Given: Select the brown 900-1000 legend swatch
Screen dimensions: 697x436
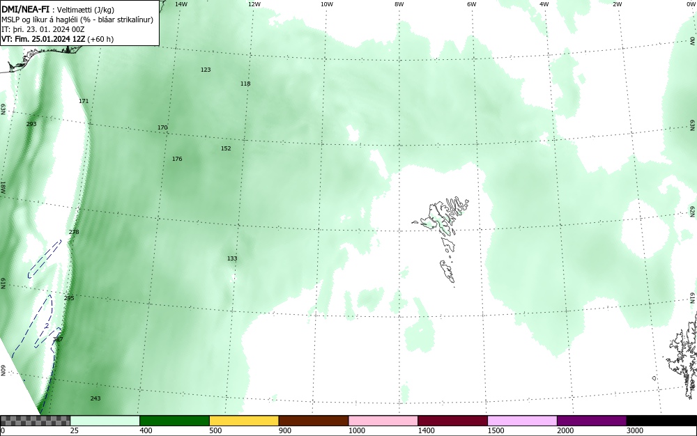Looking at the screenshot, I should [314, 421].
